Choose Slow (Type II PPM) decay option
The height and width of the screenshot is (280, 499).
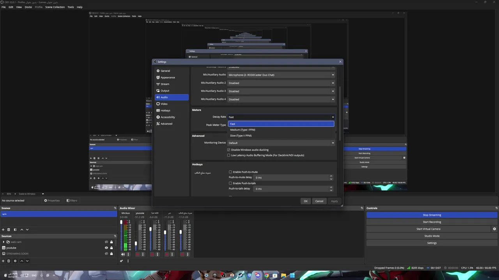click(x=281, y=136)
